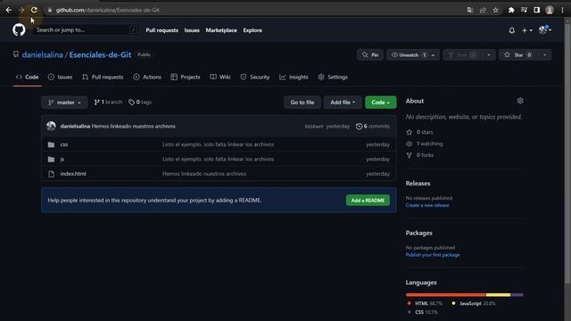Focus the 'Search or jump to' field

tap(86, 30)
